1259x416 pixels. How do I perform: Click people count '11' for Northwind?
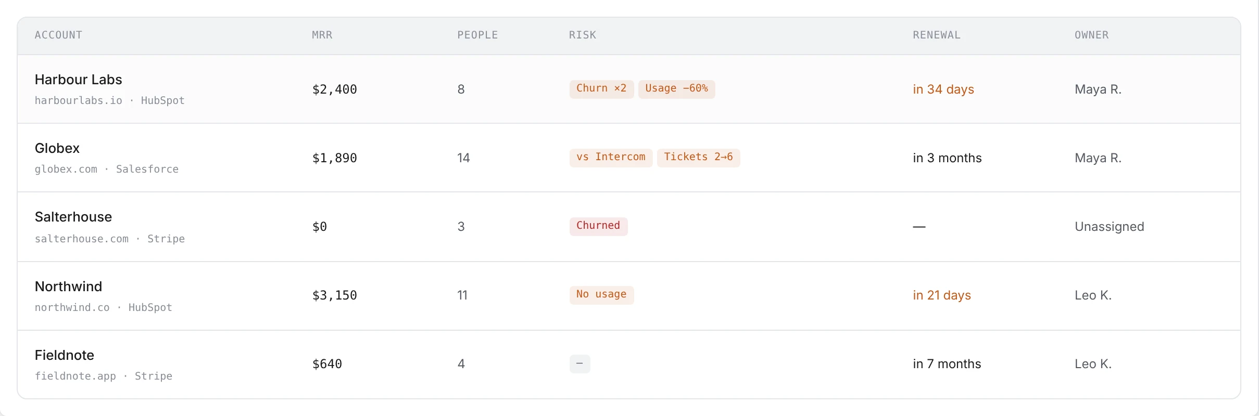tap(462, 295)
